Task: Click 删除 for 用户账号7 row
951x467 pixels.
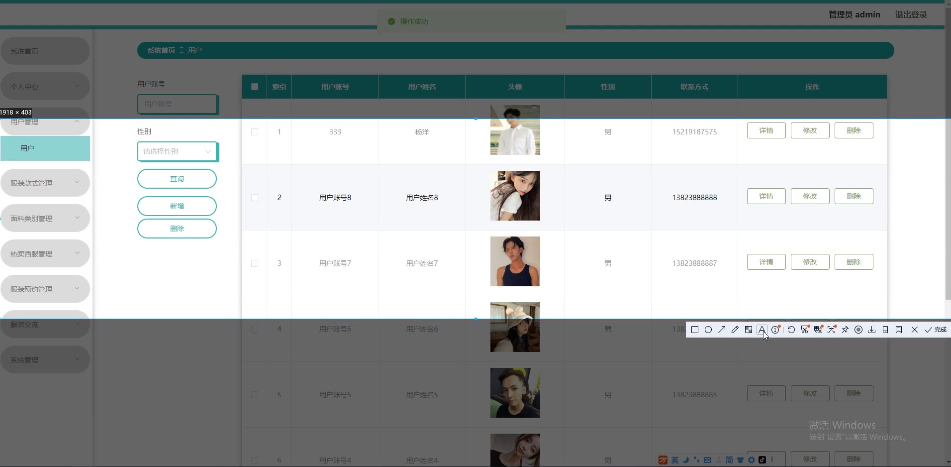Action: coord(854,262)
